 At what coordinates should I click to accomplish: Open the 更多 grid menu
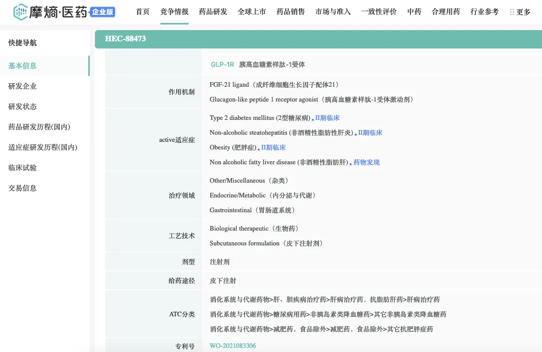point(520,12)
